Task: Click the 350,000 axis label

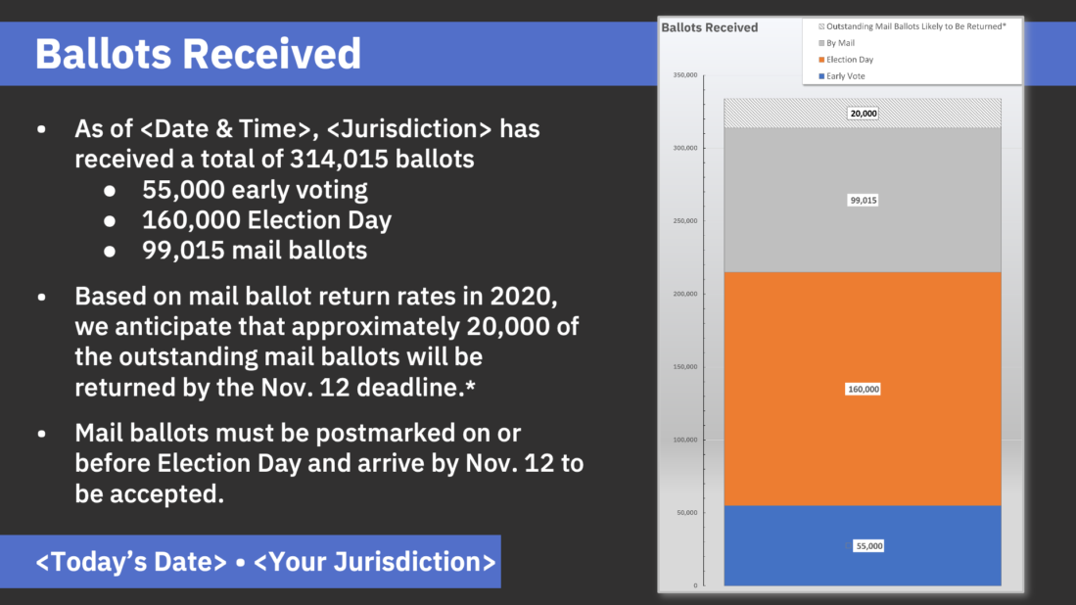Action: tap(684, 75)
